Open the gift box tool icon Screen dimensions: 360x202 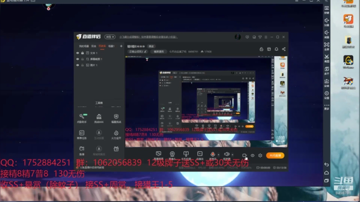pyautogui.click(x=116, y=149)
